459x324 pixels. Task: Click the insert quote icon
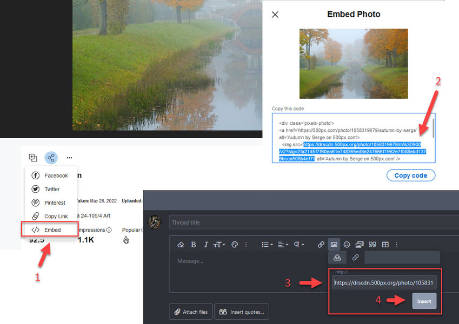(x=372, y=245)
